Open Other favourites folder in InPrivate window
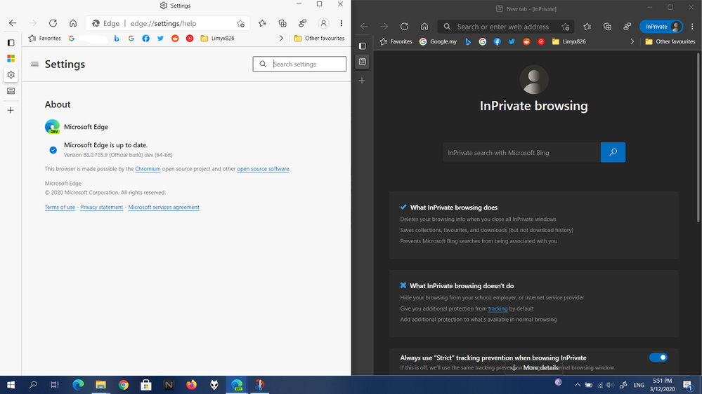 pos(670,41)
